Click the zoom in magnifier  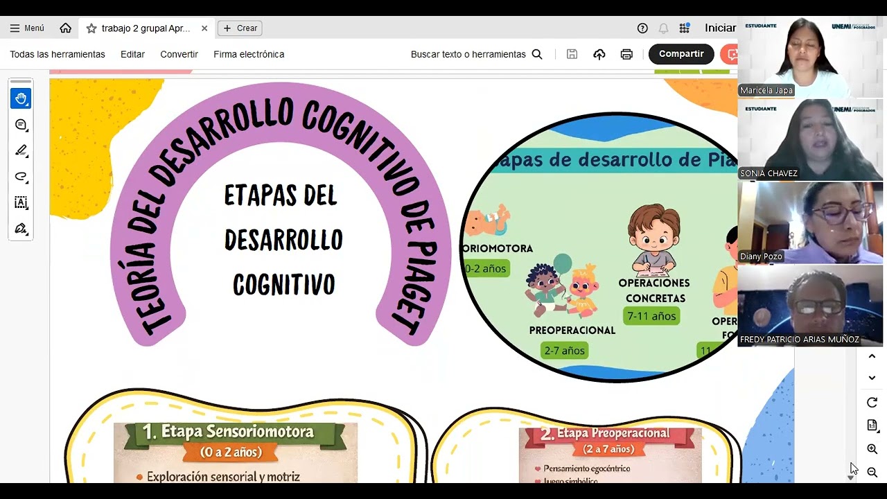(x=872, y=449)
